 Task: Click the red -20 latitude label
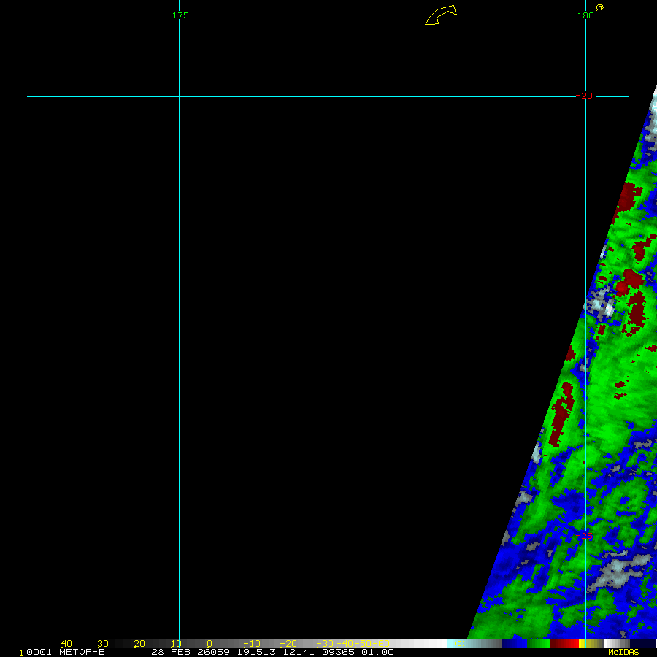tap(585, 96)
